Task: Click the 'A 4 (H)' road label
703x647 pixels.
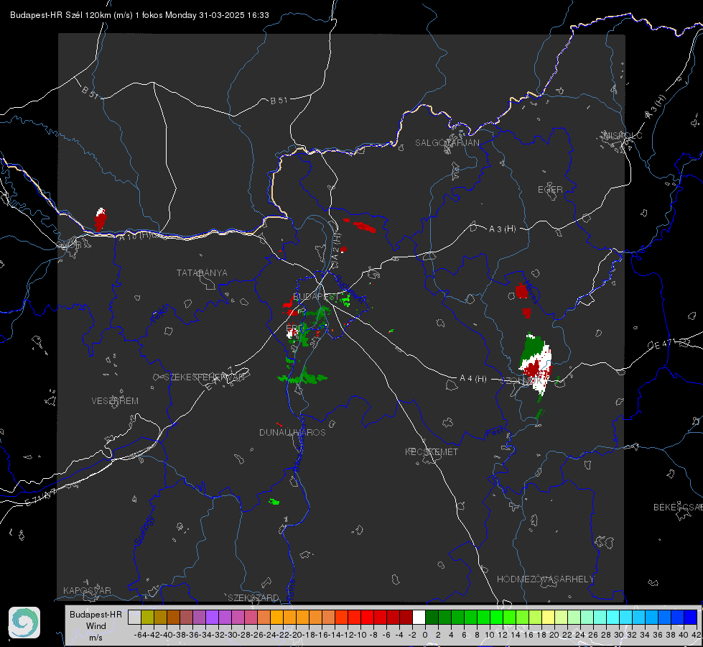Action: click(473, 379)
